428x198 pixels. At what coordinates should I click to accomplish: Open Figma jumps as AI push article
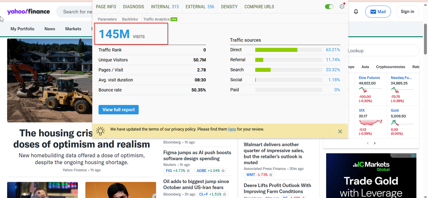pyautogui.click(x=197, y=155)
